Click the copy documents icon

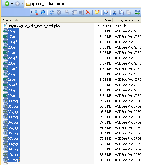pos(122,12)
